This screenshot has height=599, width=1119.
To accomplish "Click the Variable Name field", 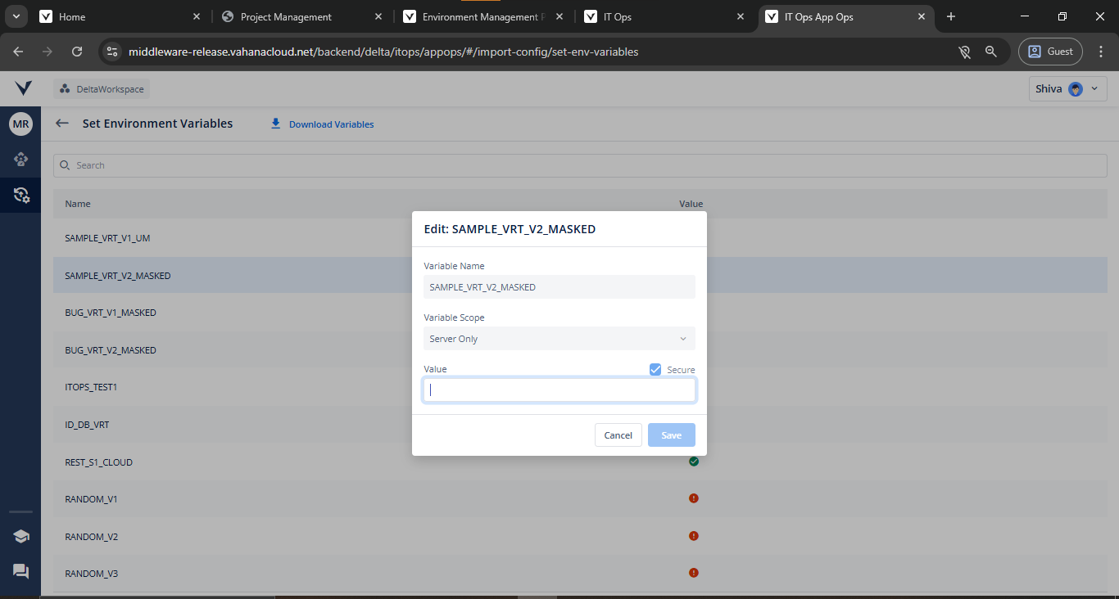I will [x=559, y=287].
